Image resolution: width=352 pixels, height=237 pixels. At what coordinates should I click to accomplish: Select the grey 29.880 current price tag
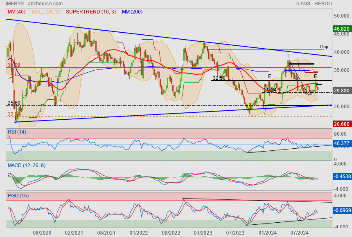341,91
